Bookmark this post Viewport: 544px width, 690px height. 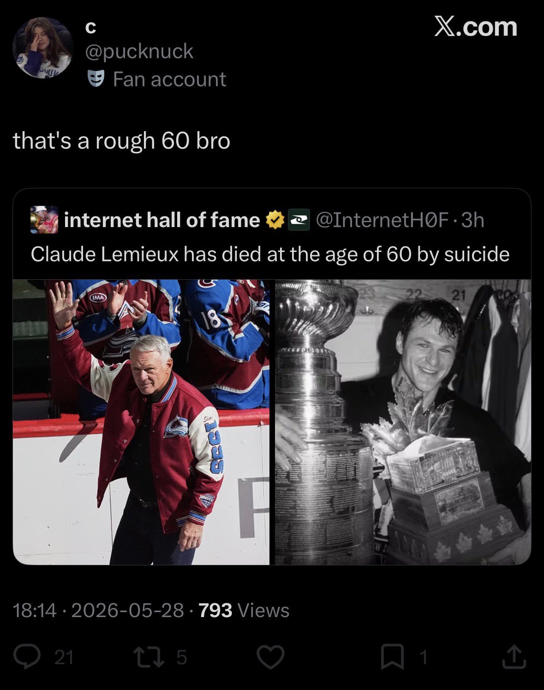tap(392, 657)
